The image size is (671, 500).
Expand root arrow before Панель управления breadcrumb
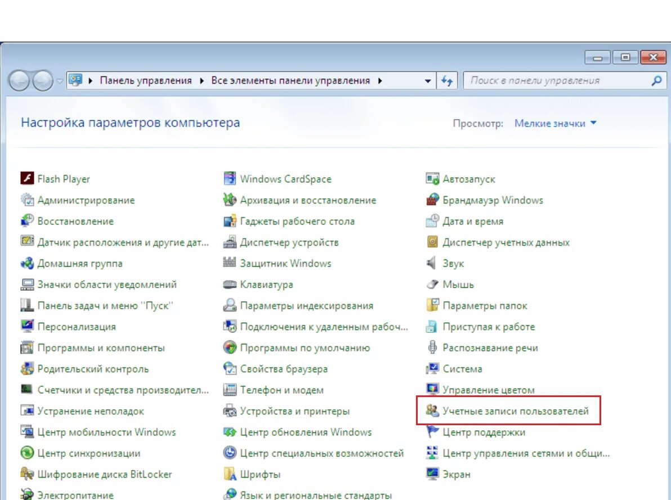point(90,80)
